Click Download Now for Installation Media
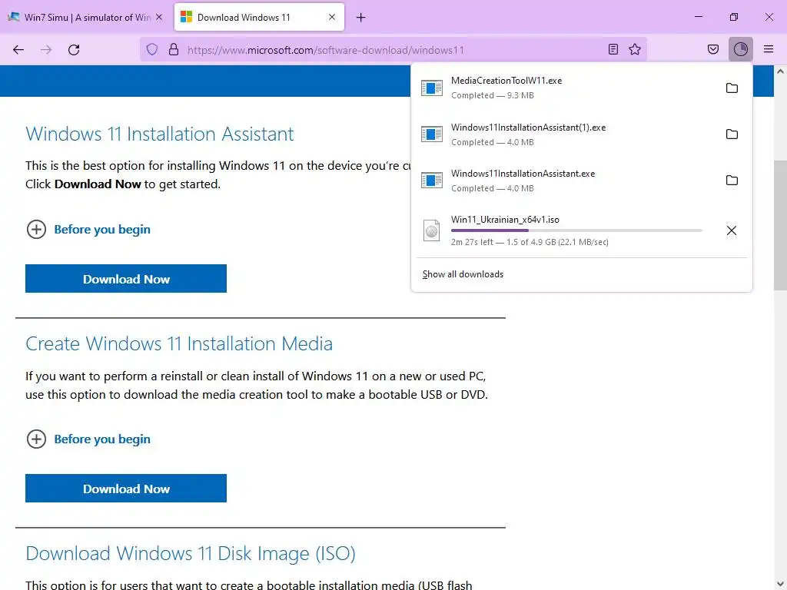This screenshot has height=590, width=787. pyautogui.click(x=126, y=488)
